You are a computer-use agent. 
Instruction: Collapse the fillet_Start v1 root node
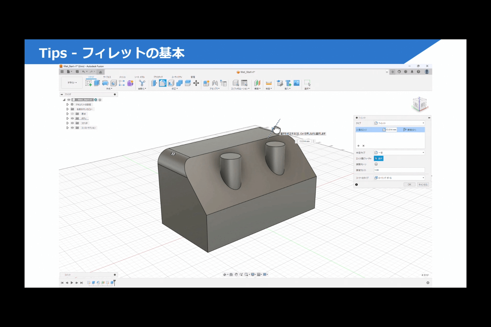[64, 100]
